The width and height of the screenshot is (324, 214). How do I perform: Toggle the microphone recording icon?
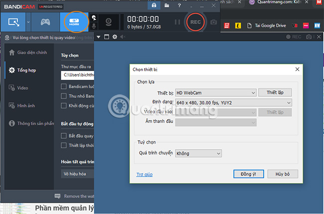94,26
